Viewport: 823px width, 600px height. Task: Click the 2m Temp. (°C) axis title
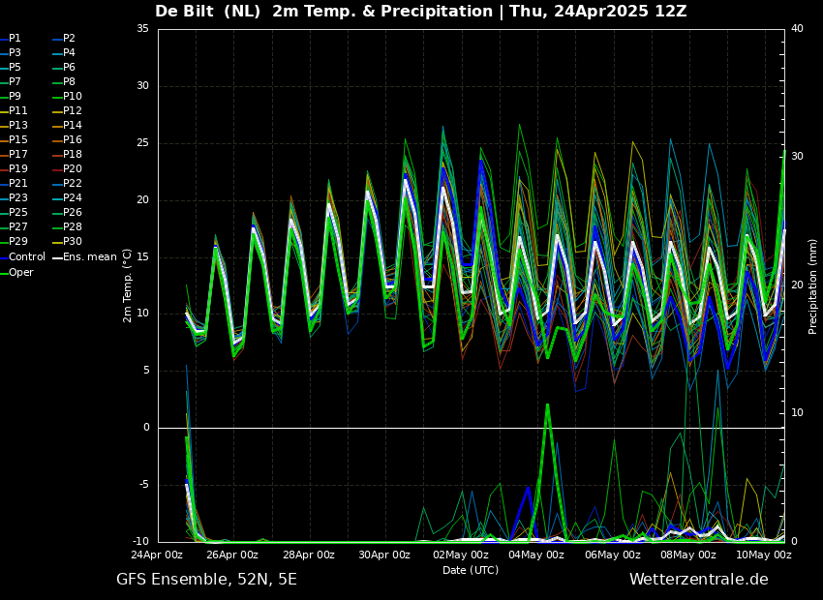[128, 285]
